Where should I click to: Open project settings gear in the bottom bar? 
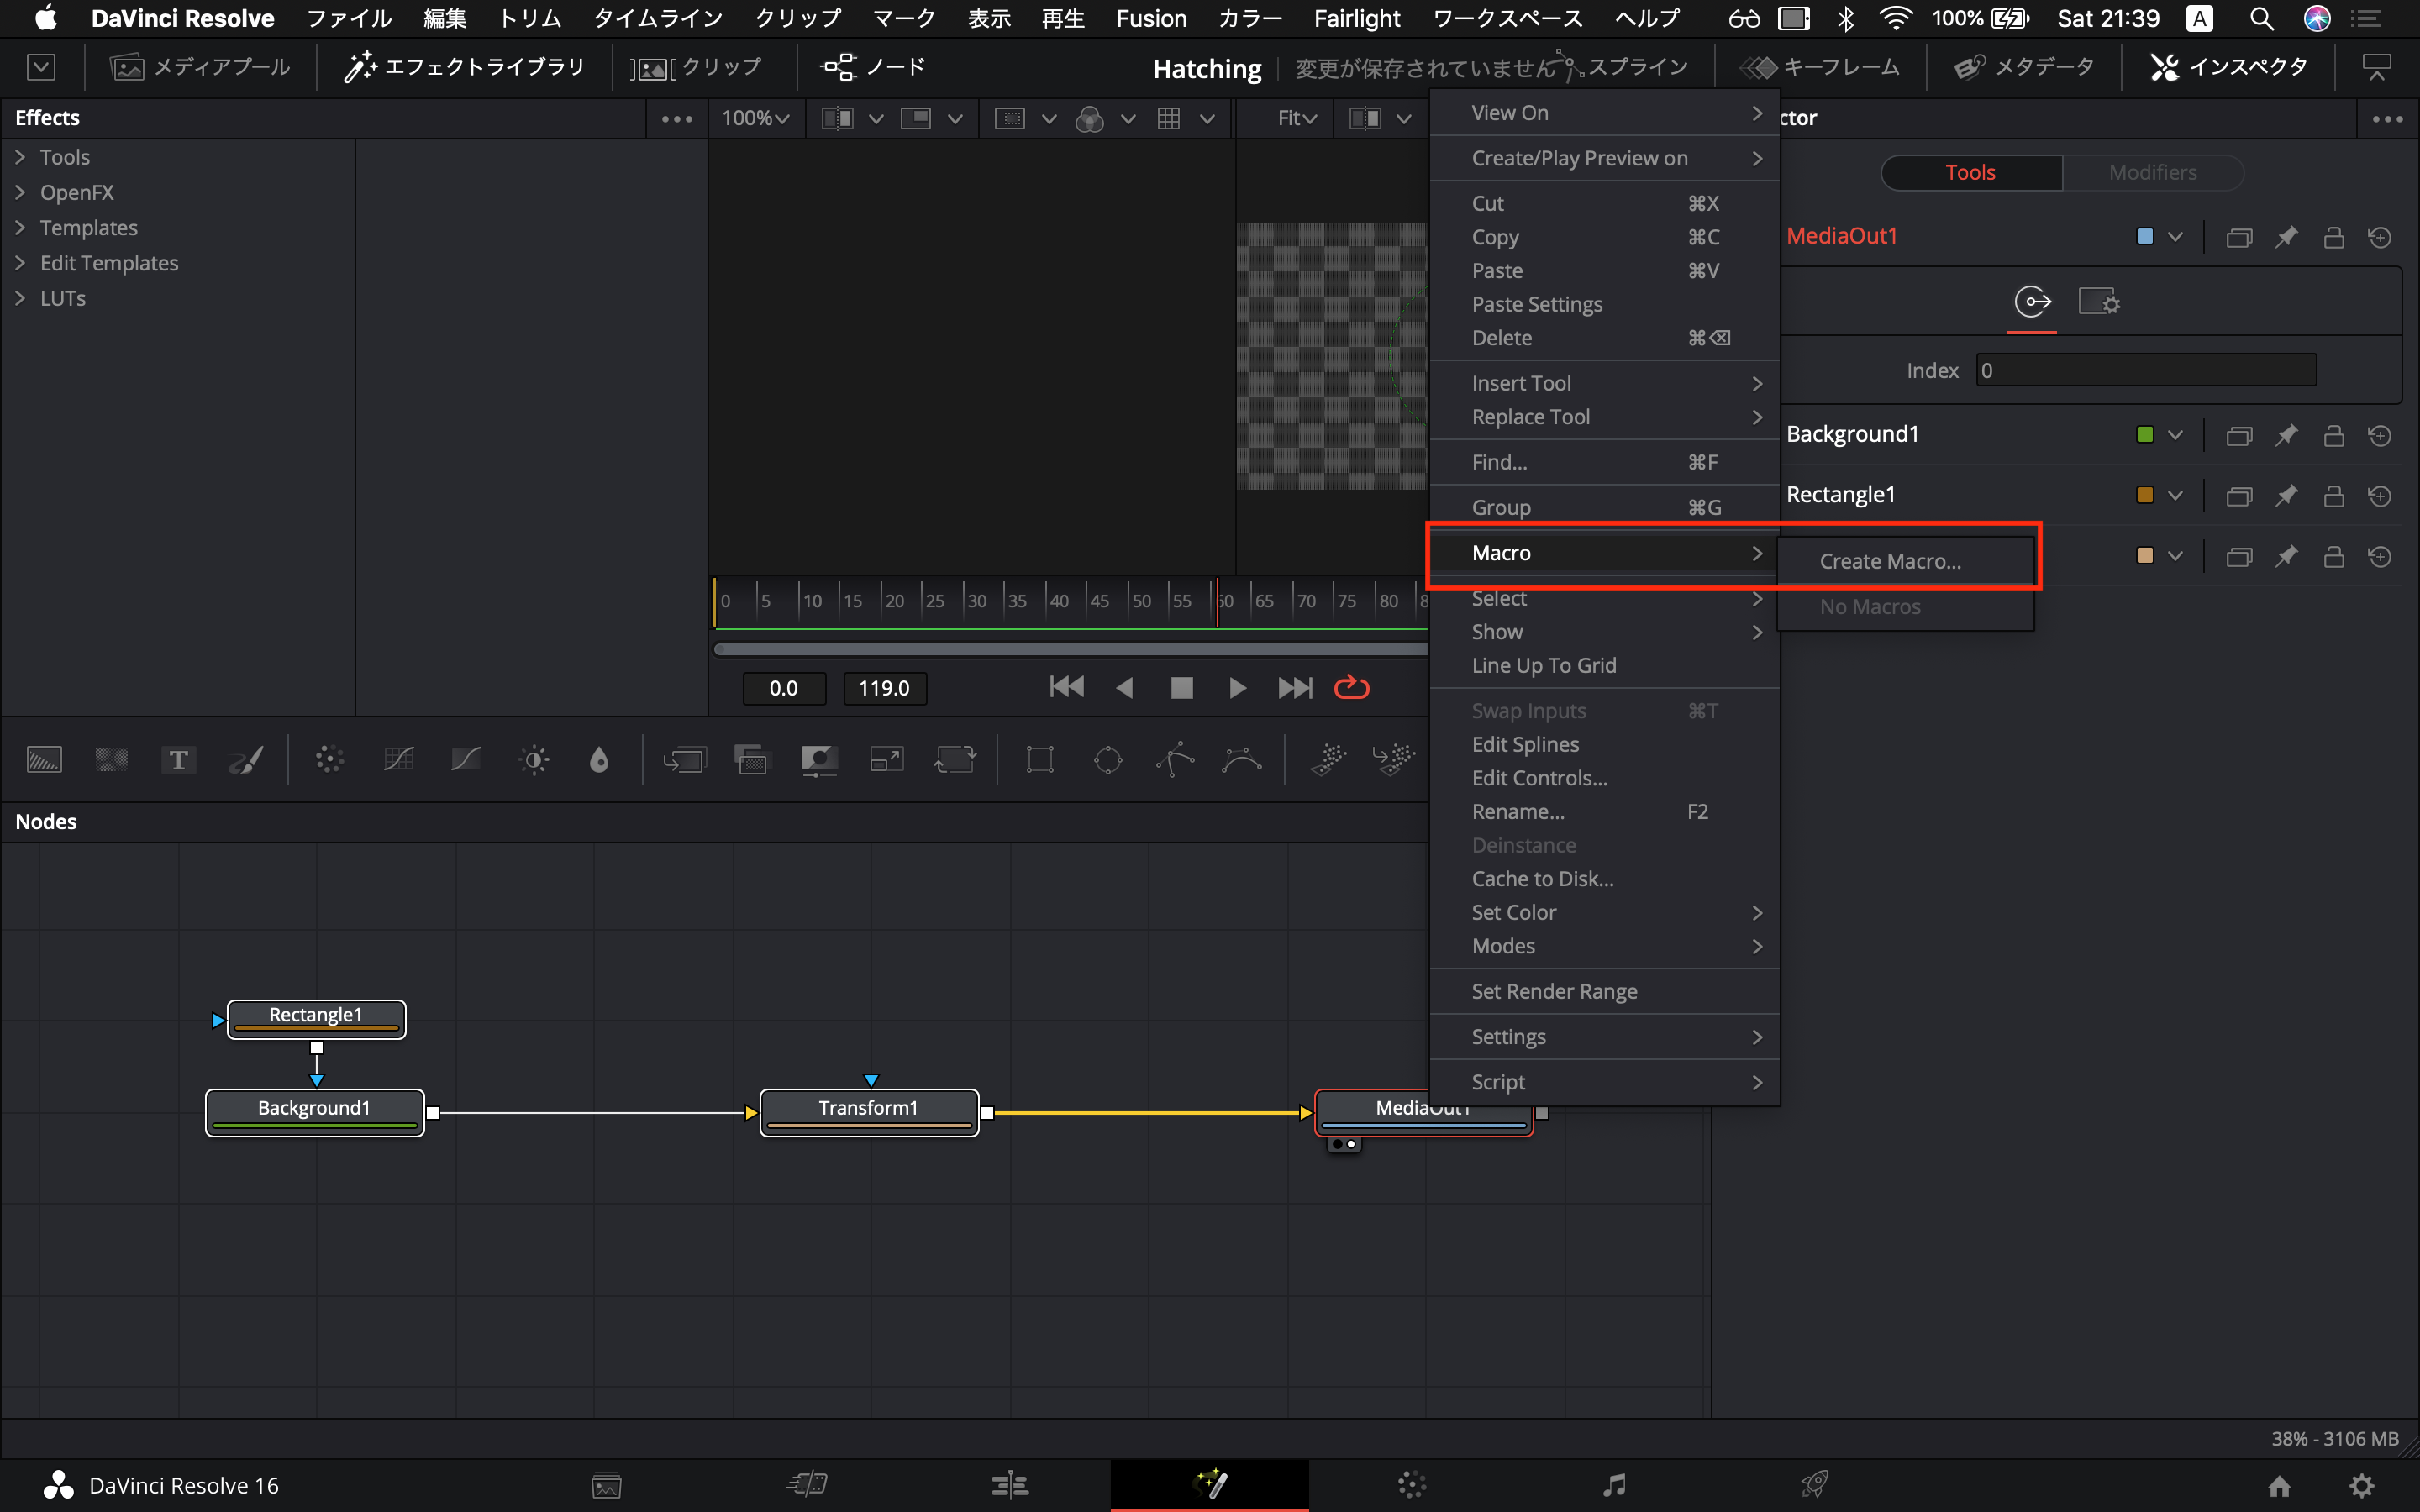pos(2362,1486)
